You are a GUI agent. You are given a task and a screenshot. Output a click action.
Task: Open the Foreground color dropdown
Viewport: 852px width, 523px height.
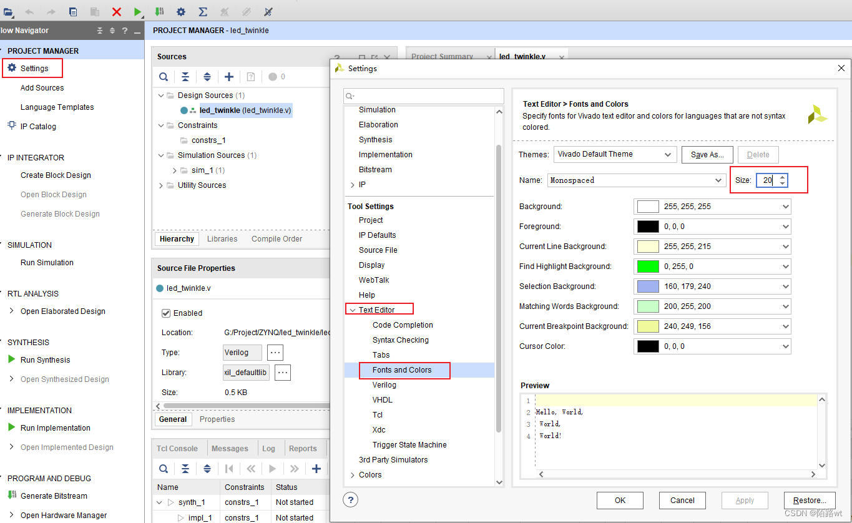[x=712, y=227]
